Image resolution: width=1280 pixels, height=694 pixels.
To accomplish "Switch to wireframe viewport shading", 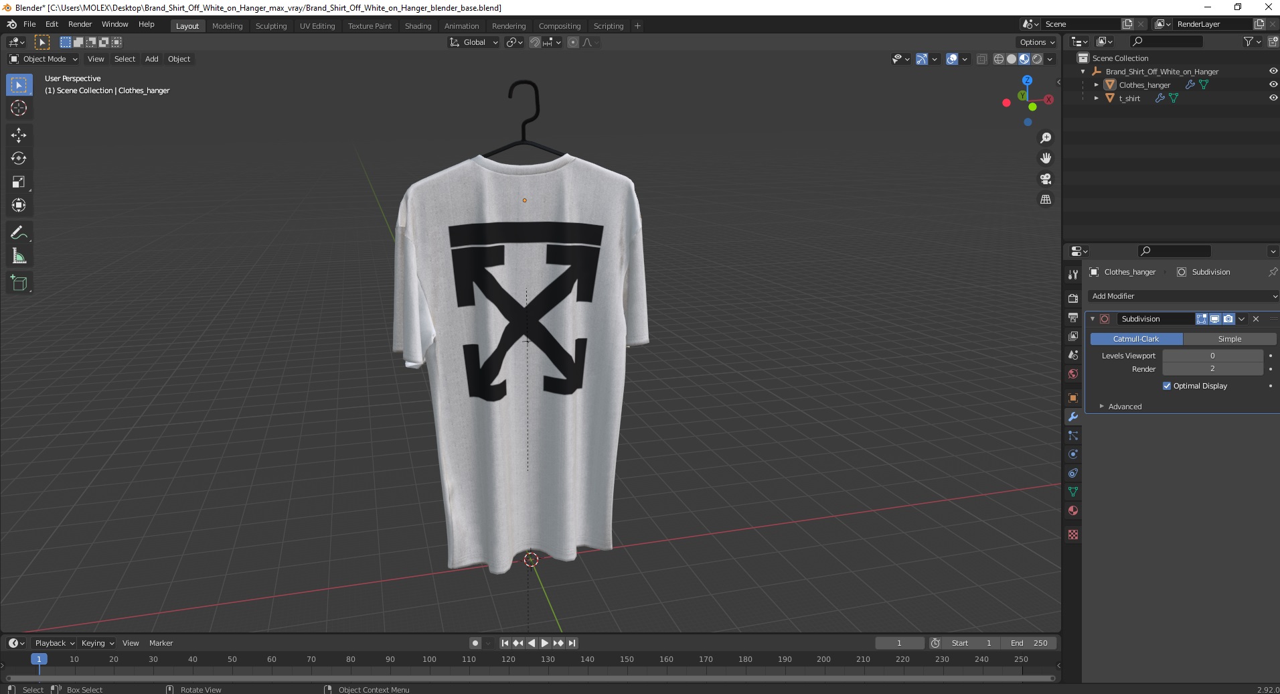I will [999, 59].
